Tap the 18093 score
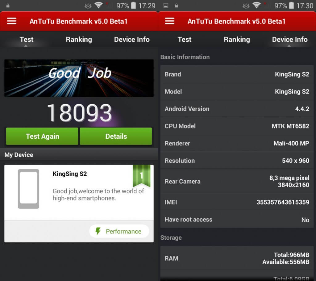Screen dimensions: 316x281 (79, 113)
